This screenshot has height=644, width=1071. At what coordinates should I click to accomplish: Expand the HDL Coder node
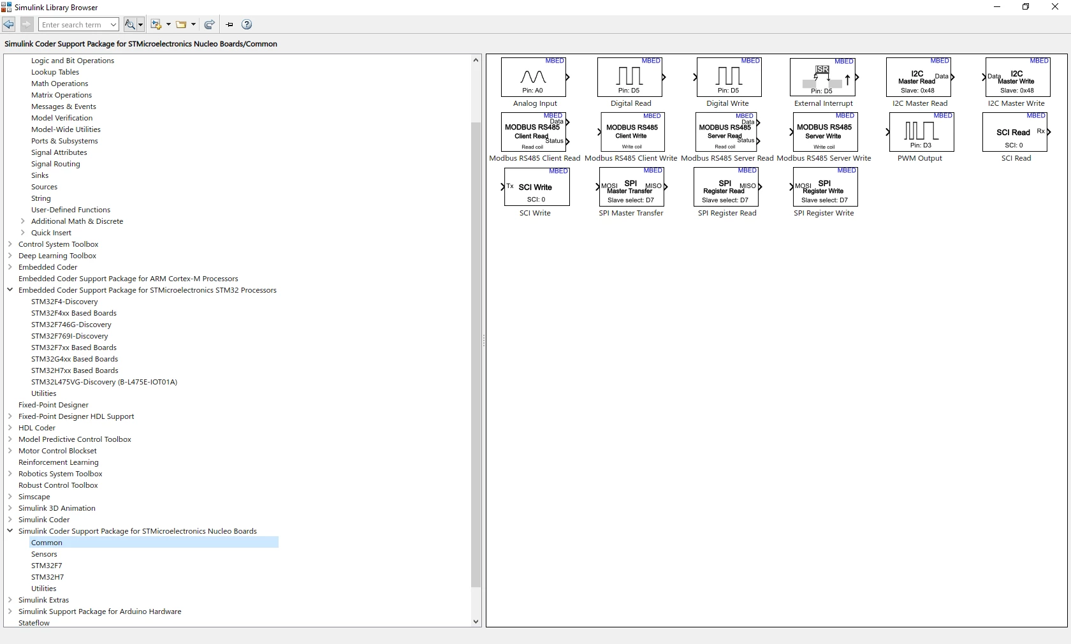[10, 428]
